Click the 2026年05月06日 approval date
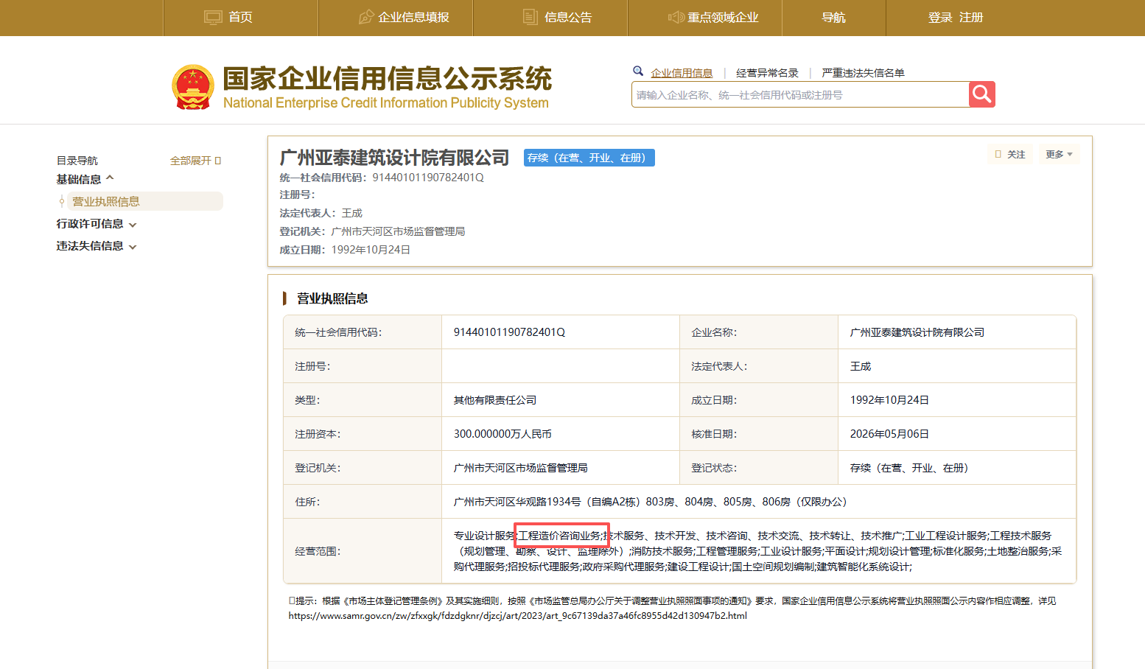Screen dimensions: 1145x669 pos(889,434)
